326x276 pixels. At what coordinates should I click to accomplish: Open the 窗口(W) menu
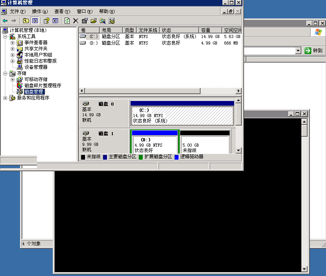point(85,12)
